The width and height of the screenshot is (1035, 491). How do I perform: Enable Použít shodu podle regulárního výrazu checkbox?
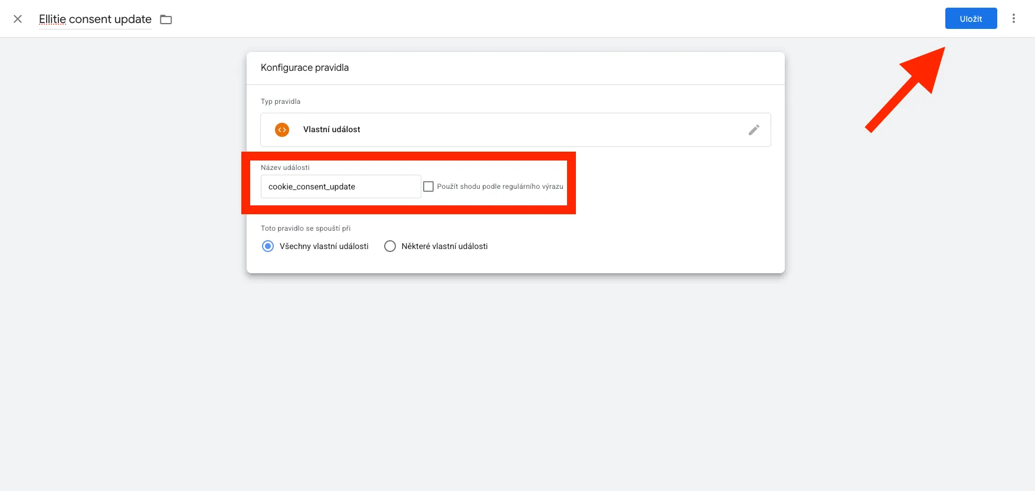428,186
